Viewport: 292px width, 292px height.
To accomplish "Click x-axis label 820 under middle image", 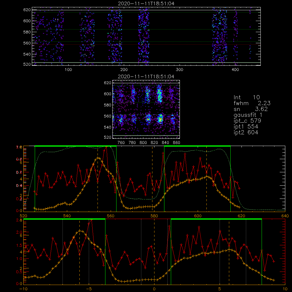I will [154, 143].
